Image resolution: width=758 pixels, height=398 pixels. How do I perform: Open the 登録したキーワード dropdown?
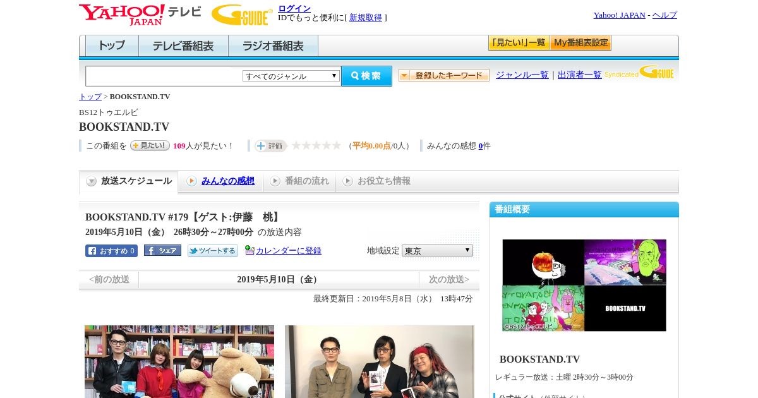pos(444,75)
